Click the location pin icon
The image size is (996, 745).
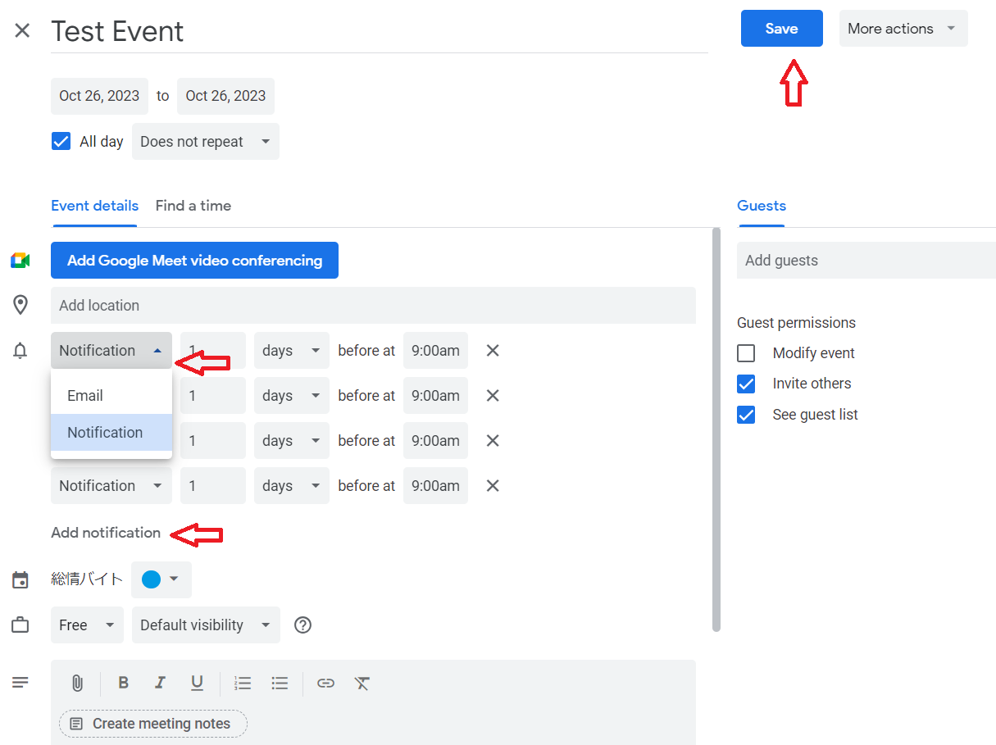point(20,306)
